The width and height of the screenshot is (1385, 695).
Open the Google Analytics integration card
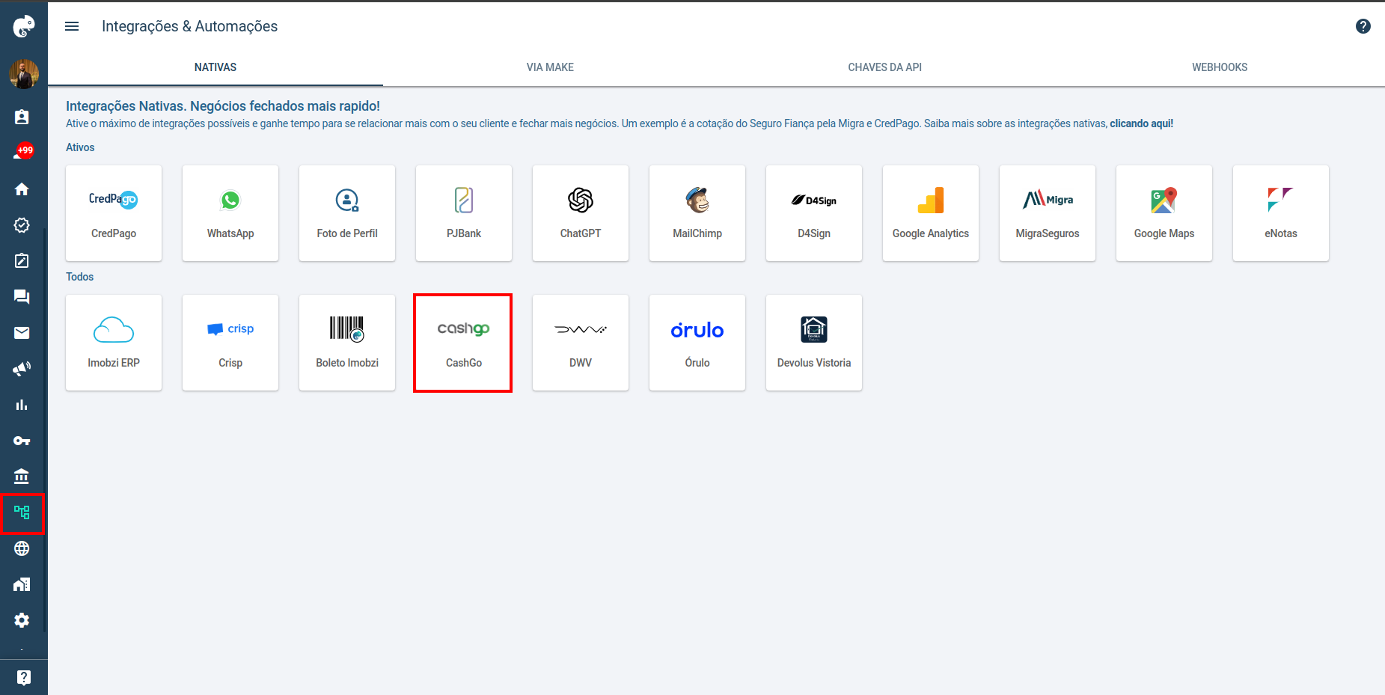(x=931, y=213)
